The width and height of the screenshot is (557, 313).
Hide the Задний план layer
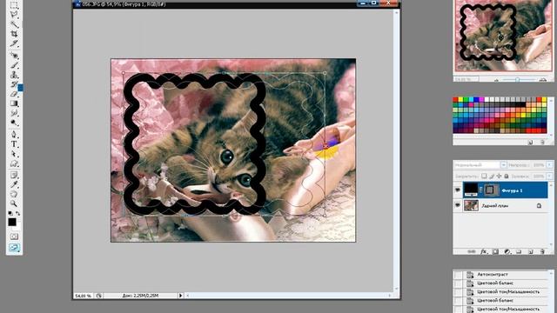[458, 205]
